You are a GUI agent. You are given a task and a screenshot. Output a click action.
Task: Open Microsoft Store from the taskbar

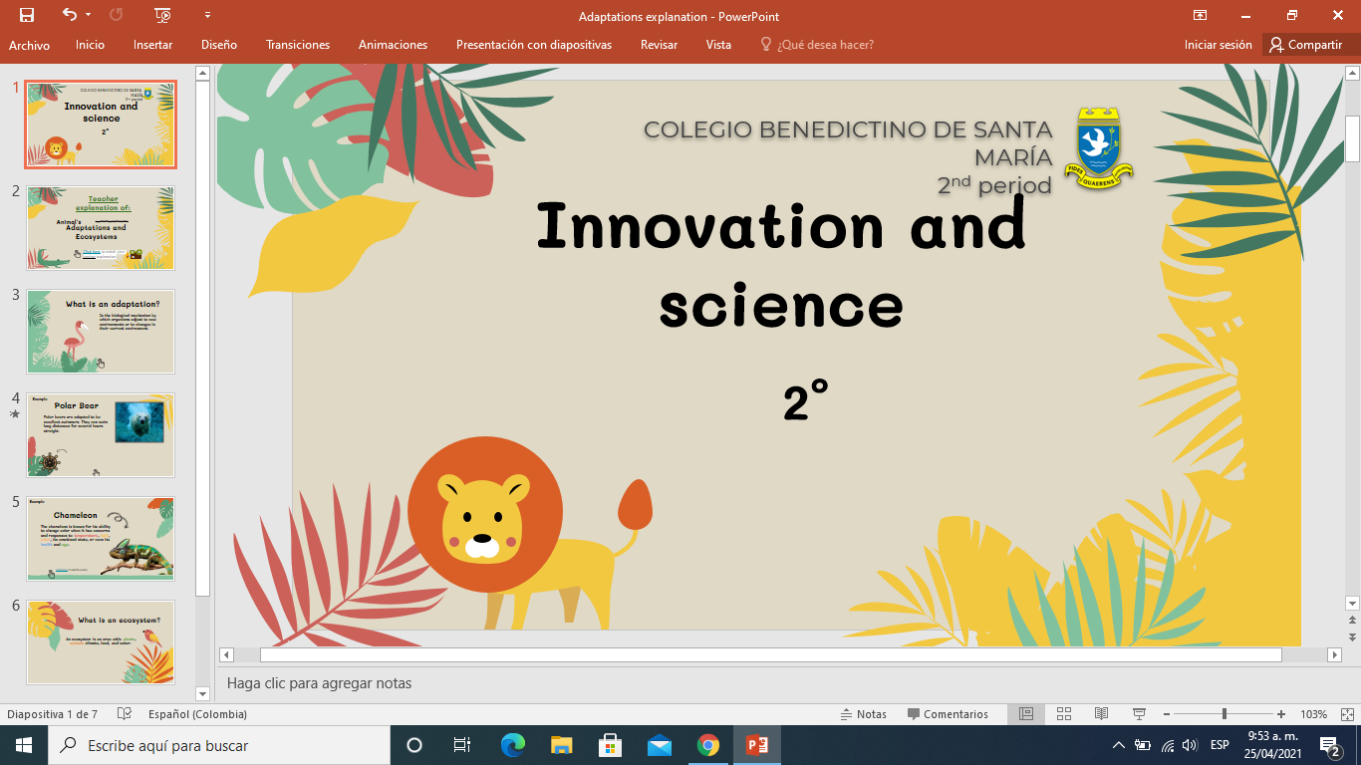[611, 745]
